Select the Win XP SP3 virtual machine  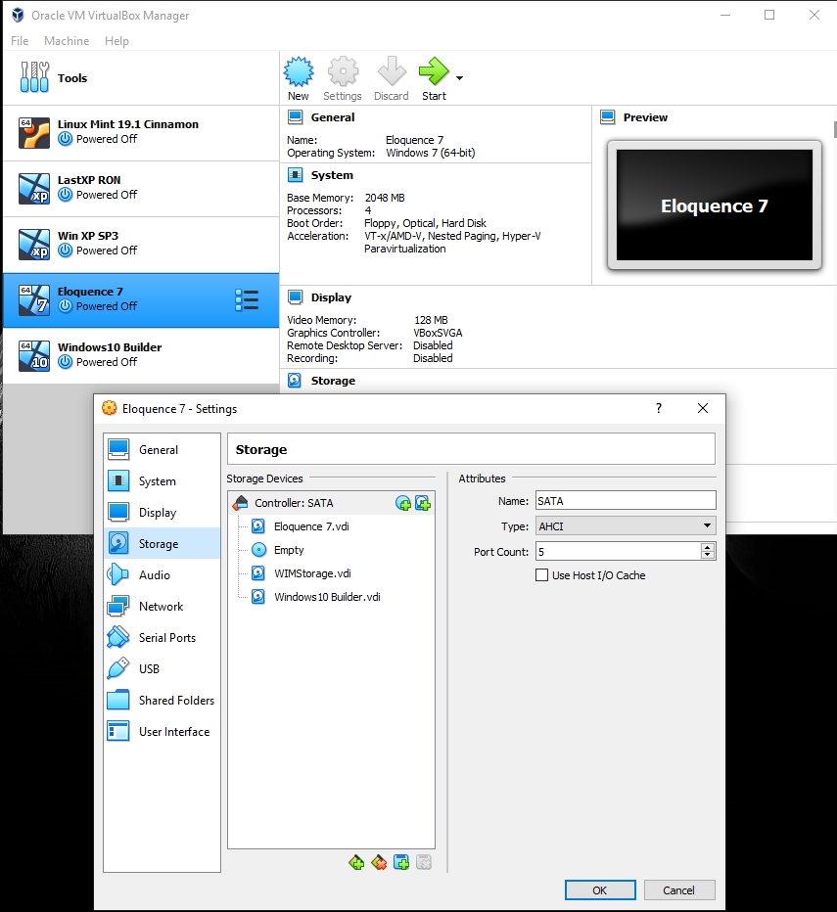coord(141,245)
